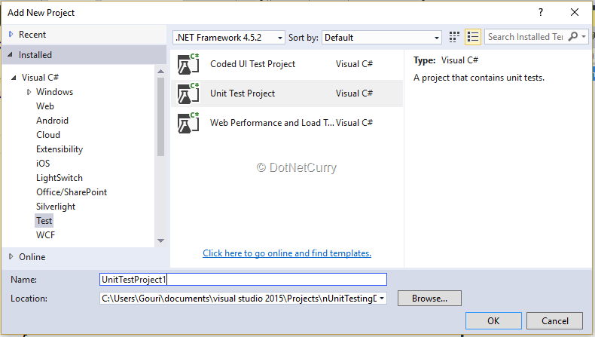
Task: Click the Recent section label
Action: [x=32, y=35]
